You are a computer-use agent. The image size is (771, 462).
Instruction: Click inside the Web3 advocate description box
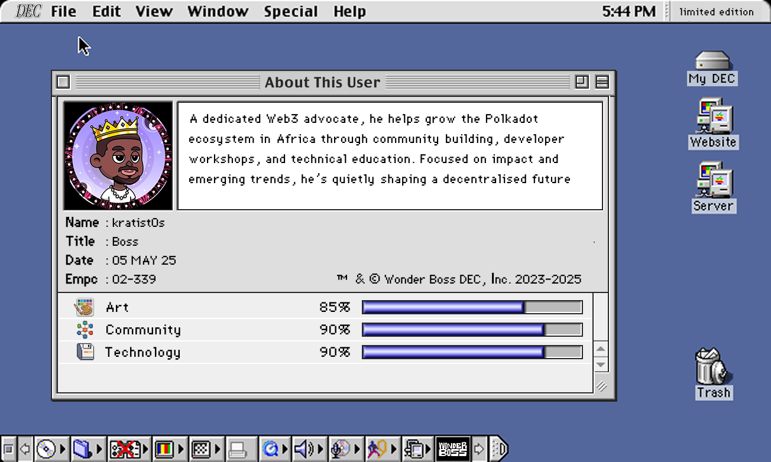[390, 155]
